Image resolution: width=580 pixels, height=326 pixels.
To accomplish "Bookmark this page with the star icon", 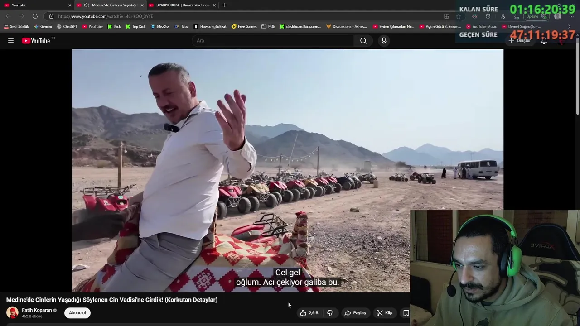I will click(x=459, y=16).
